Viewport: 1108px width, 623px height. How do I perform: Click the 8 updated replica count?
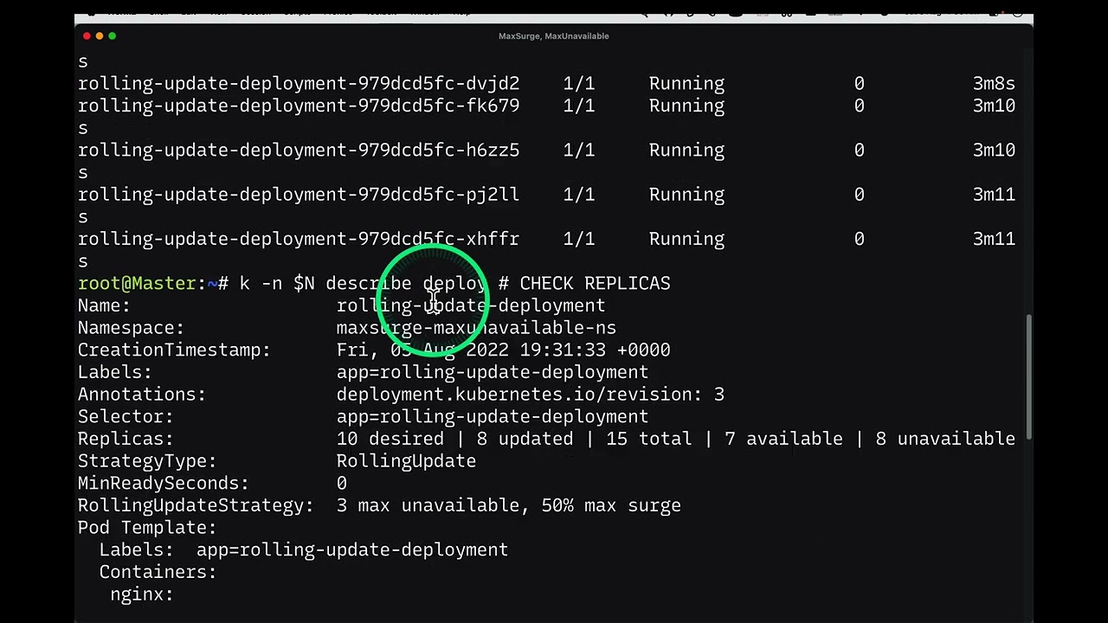pos(525,439)
